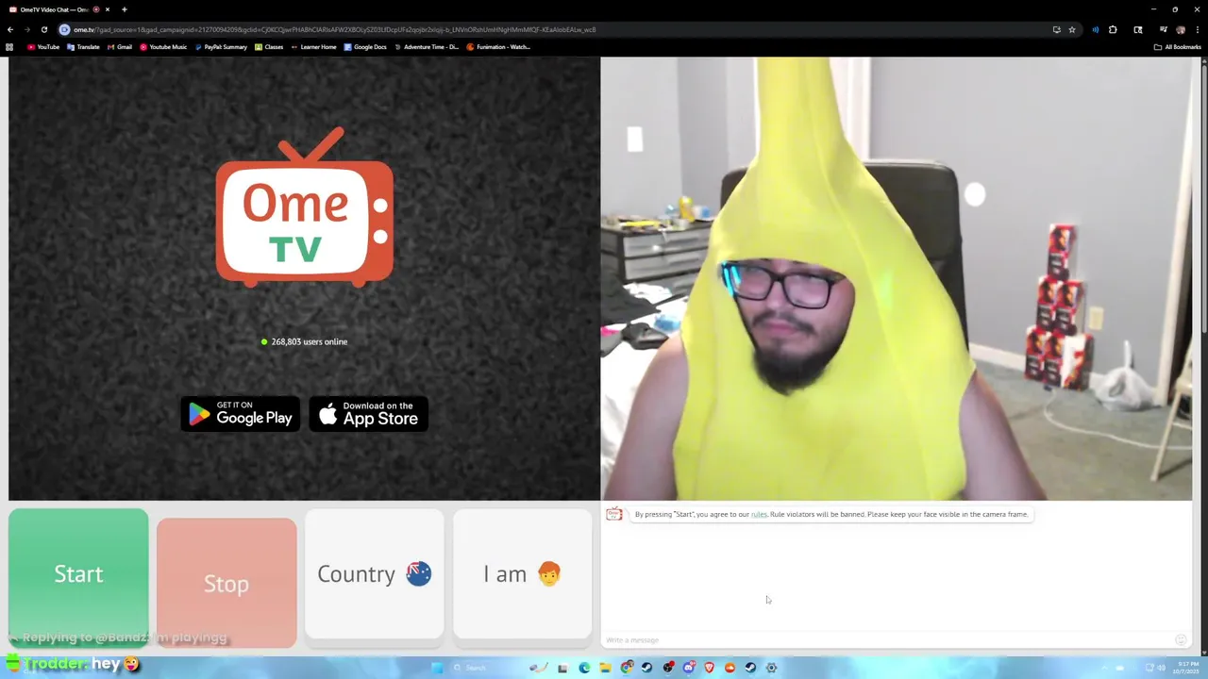Click the blue audio-playing indicator icon
The image size is (1208, 679).
tap(1096, 29)
